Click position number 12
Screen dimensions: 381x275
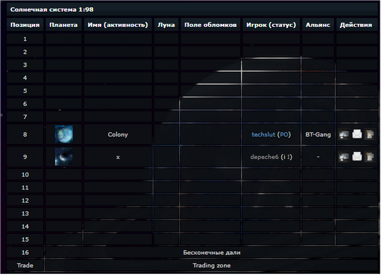click(x=25, y=201)
